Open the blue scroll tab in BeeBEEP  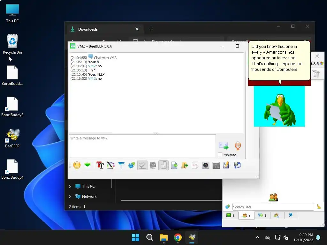coord(291,215)
